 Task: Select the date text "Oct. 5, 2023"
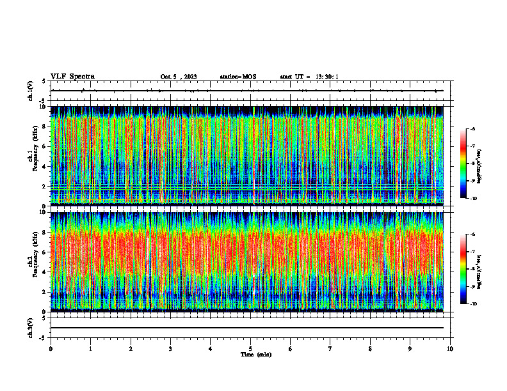pos(179,77)
